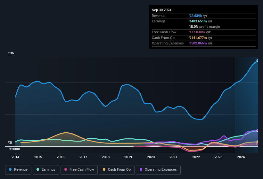Click the ₹141.677m cash from op value
Screen dimensions: 263x179
198,38
